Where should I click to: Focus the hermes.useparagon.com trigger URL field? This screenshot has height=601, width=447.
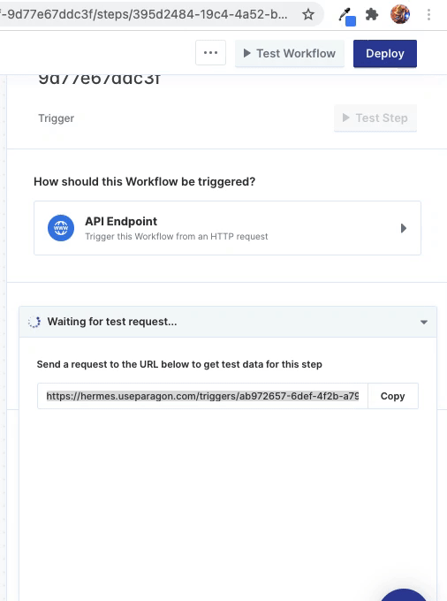(x=202, y=396)
